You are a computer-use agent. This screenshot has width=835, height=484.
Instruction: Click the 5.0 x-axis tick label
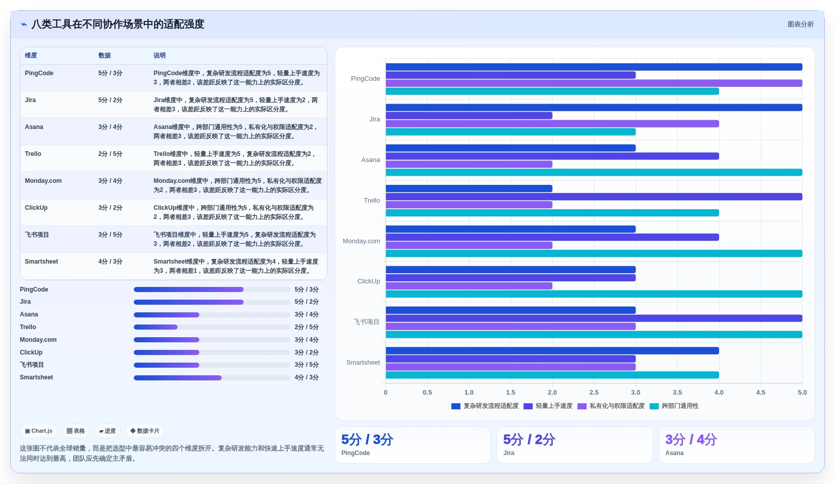(802, 393)
